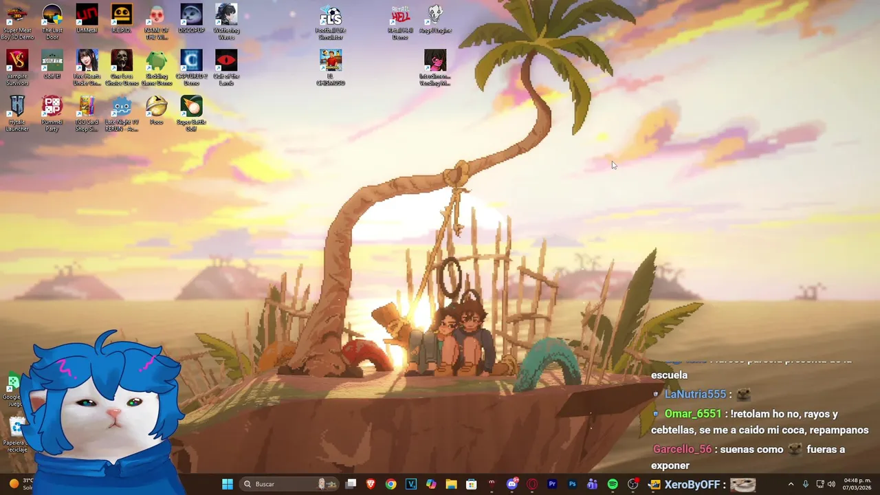
Task: Select the CAPTURED 2 Demo icon
Action: [191, 67]
